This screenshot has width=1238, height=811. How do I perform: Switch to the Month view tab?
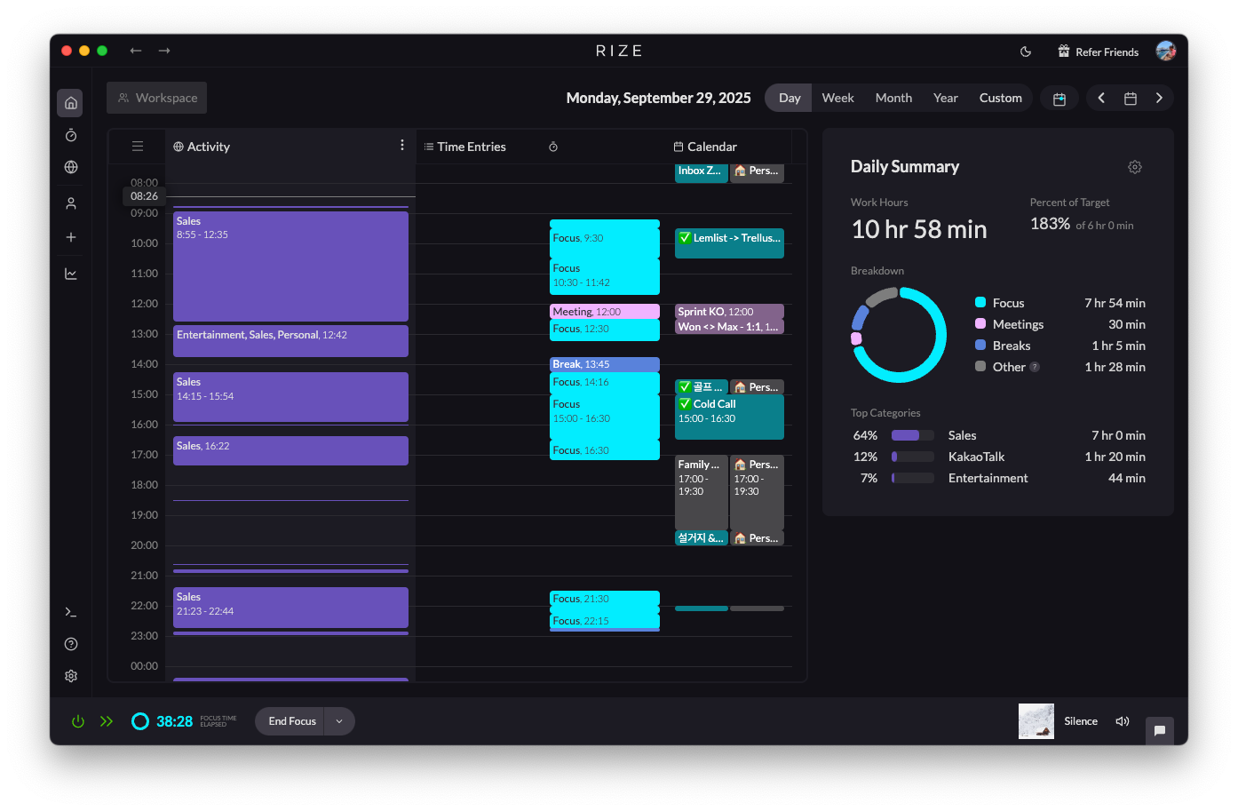tap(893, 98)
